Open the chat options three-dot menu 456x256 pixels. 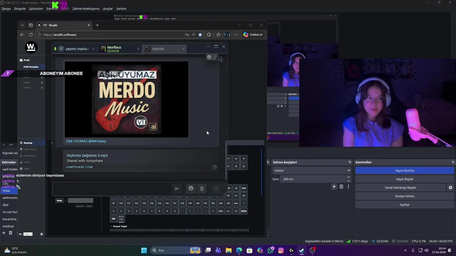(215, 57)
